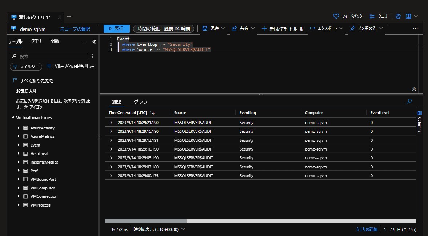Expand the 18:29:21.190 result row
This screenshot has height=236, width=428.
[111, 123]
